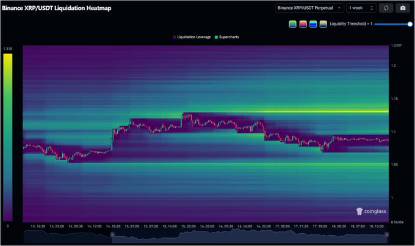Select the yellow-gray color scheme swatch
The image size is (415, 246).
(323, 24)
